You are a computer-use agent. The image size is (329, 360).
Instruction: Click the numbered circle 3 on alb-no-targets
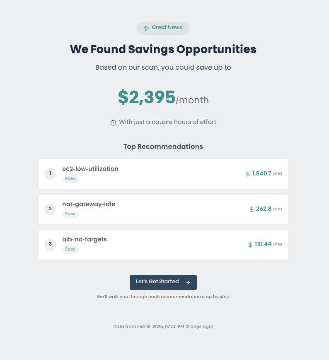coord(50,245)
